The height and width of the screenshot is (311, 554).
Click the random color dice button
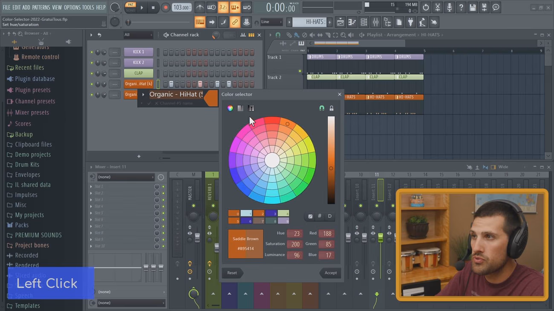pos(310,216)
